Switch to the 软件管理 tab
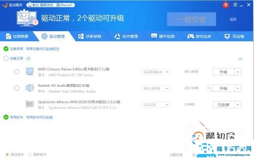The image size is (254, 159). point(126,36)
